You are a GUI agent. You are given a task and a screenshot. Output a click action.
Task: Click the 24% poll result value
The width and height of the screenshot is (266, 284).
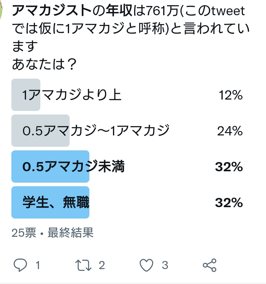[230, 131]
